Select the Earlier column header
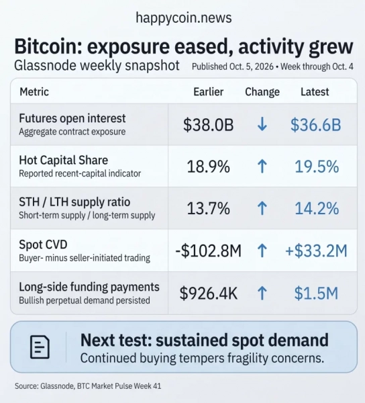The width and height of the screenshot is (365, 403). 208,92
